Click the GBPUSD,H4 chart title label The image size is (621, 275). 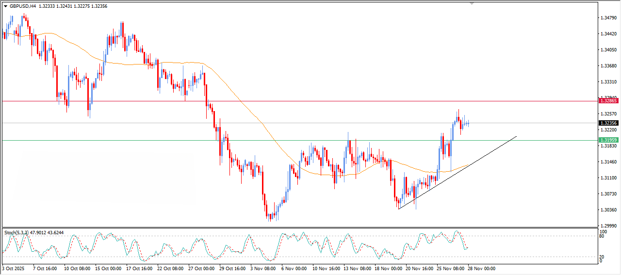click(x=23, y=6)
